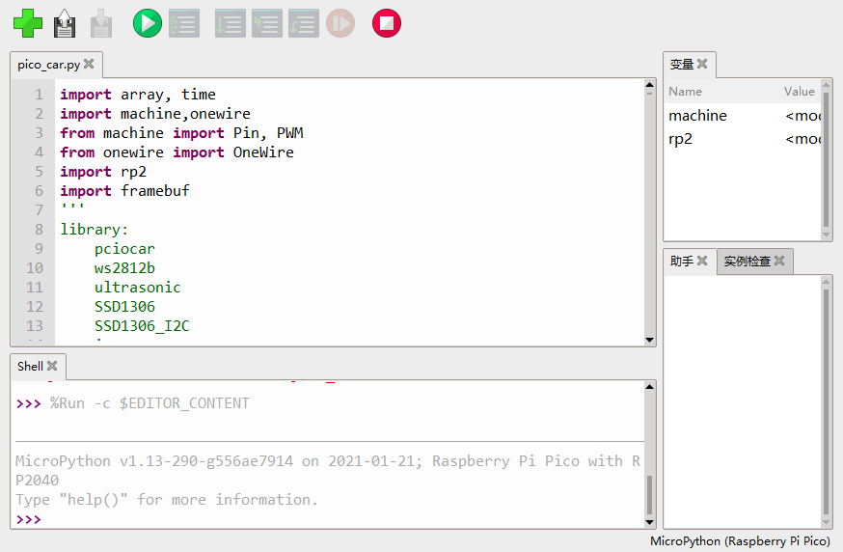Click the Name column header in variables
843x552 pixels.
click(x=686, y=92)
